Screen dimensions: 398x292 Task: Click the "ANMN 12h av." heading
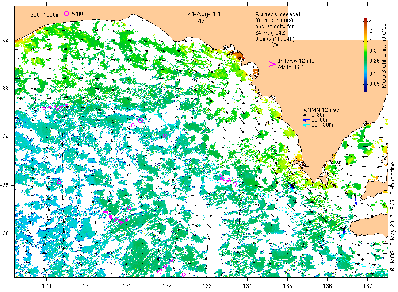point(322,110)
